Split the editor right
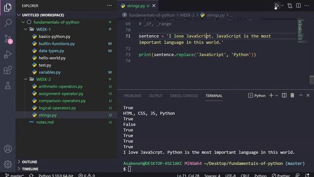The image size is (314, 177). [x=298, y=5]
